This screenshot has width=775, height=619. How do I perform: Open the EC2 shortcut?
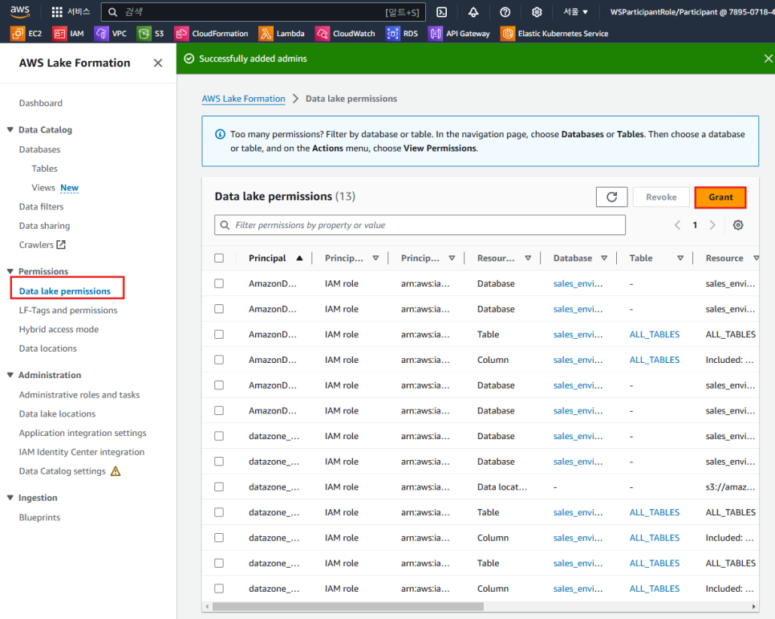tap(26, 34)
